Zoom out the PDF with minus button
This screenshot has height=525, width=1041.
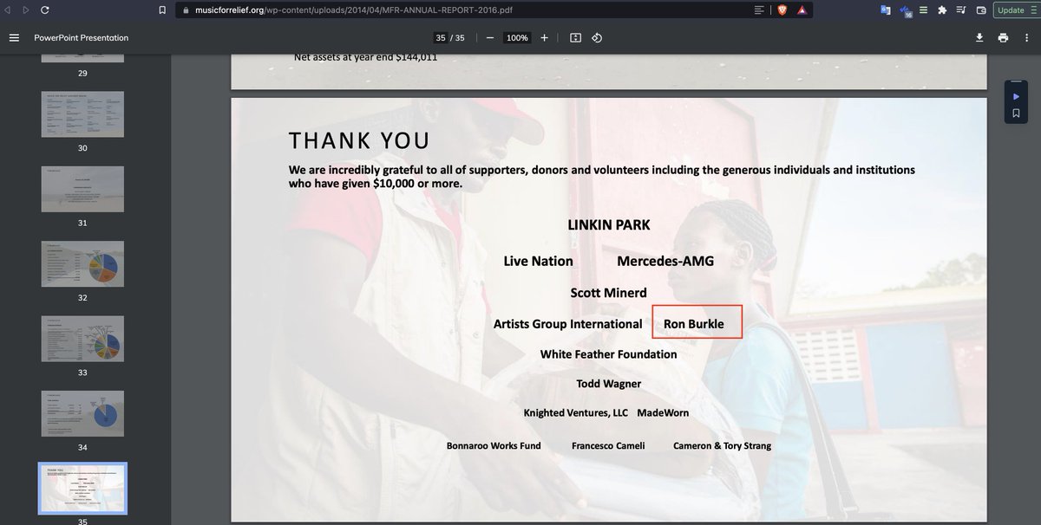490,38
